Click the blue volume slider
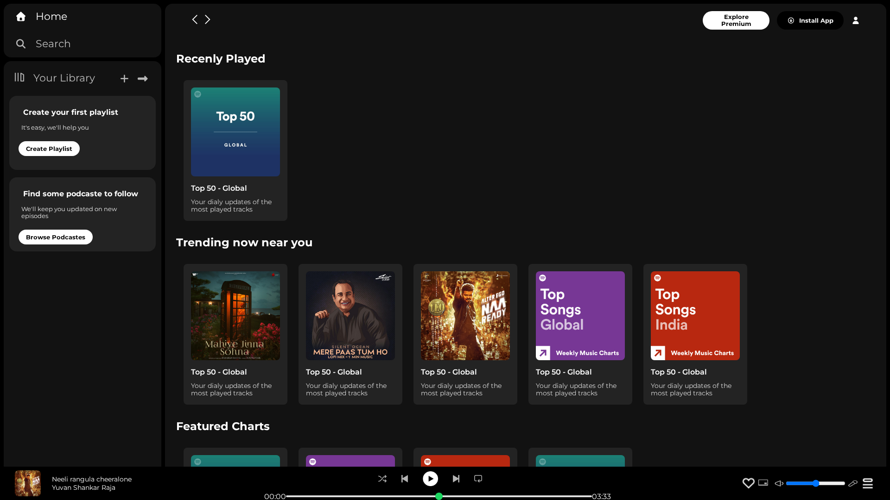 [x=815, y=483]
